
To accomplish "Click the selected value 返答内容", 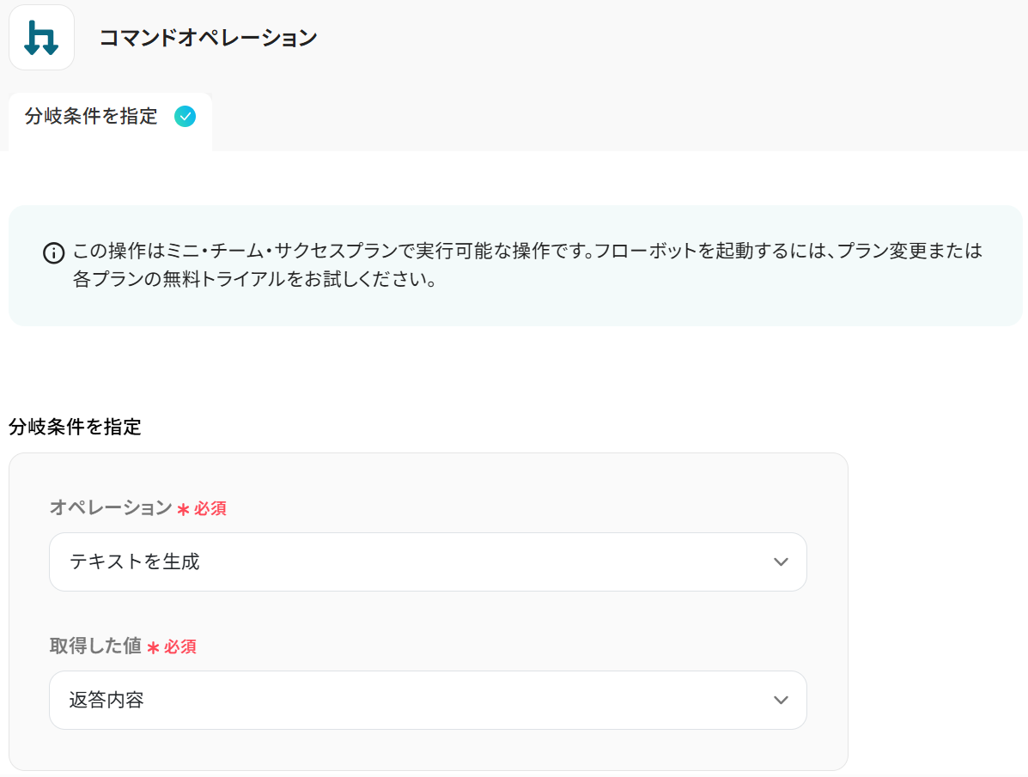I will [106, 701].
